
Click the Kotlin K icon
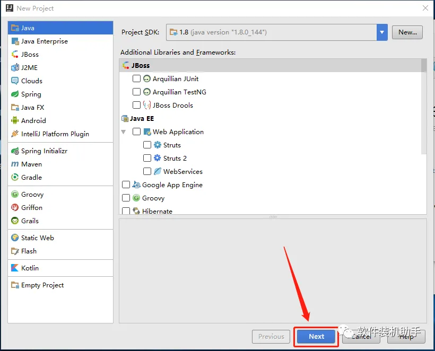(x=15, y=268)
